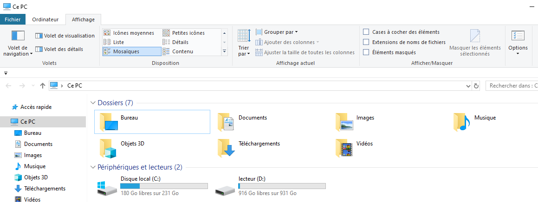This screenshot has width=538, height=202.
Task: Select the lecteur (D:) drive
Action: (270, 186)
